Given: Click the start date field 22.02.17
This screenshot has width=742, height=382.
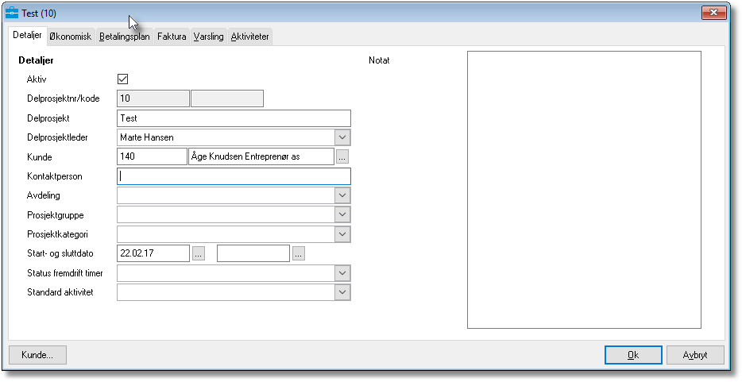Looking at the screenshot, I should 153,253.
